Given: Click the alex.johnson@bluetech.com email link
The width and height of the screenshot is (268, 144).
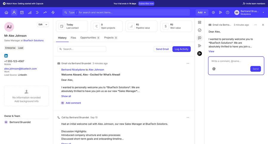Looking at the screenshot, I should (x=21, y=69).
